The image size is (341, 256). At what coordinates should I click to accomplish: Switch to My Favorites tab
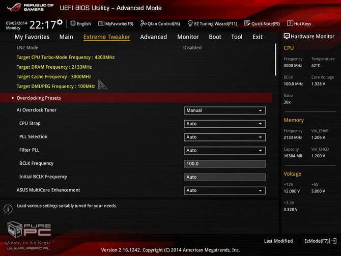tap(32, 37)
